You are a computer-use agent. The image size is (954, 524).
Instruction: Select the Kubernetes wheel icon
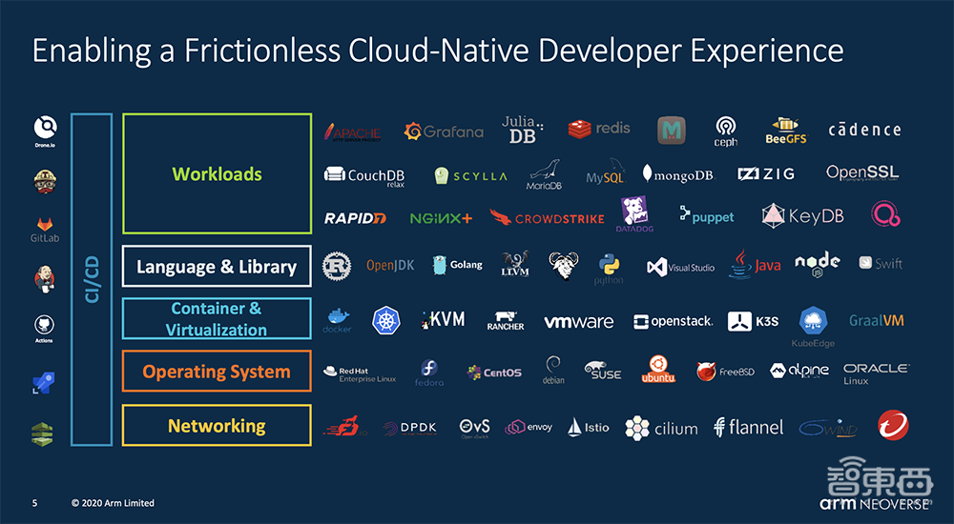[386, 321]
